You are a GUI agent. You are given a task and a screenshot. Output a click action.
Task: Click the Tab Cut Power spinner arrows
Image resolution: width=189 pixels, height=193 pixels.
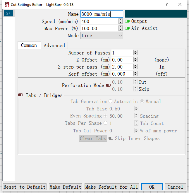click(136, 130)
